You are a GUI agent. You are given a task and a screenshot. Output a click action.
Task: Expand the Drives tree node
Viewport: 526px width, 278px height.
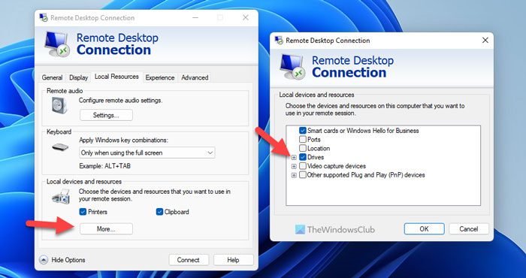(294, 157)
